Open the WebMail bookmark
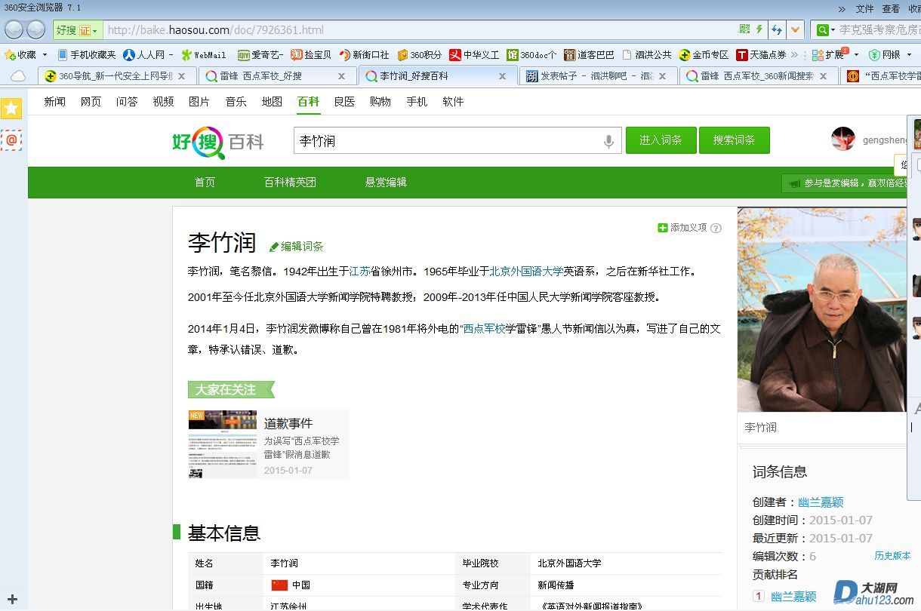This screenshot has width=921, height=611. point(203,54)
